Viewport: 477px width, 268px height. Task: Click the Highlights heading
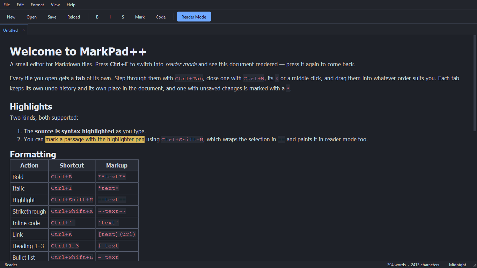pyautogui.click(x=31, y=106)
